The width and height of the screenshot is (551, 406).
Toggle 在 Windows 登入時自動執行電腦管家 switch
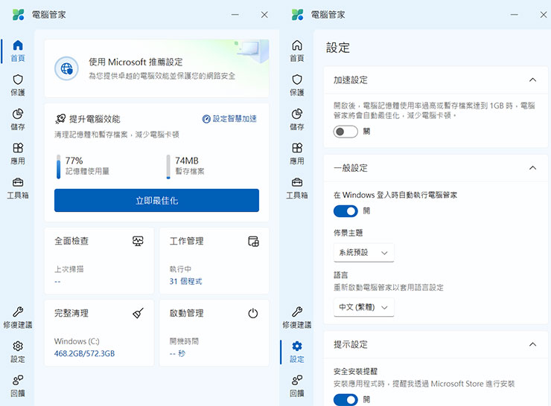pos(345,211)
